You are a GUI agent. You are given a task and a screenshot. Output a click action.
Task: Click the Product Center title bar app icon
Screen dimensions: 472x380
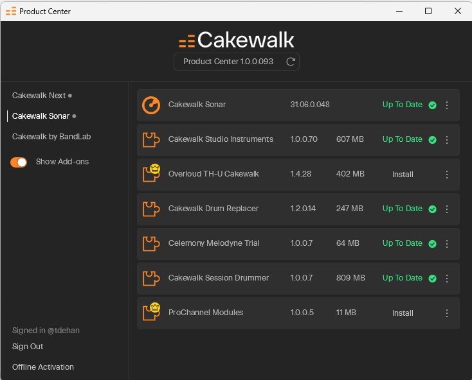11,12
